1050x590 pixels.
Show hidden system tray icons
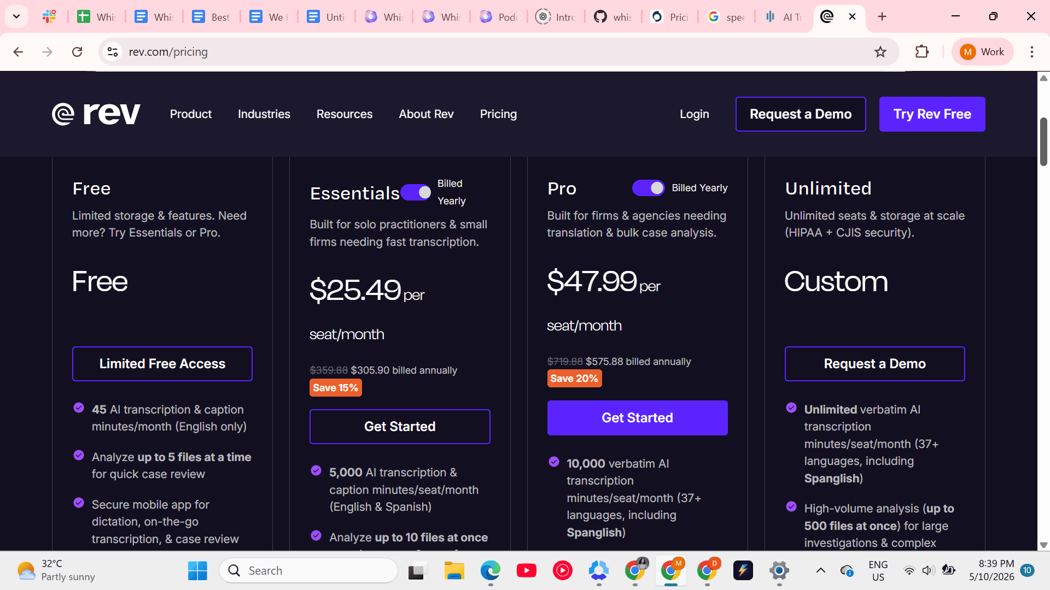[x=821, y=571]
